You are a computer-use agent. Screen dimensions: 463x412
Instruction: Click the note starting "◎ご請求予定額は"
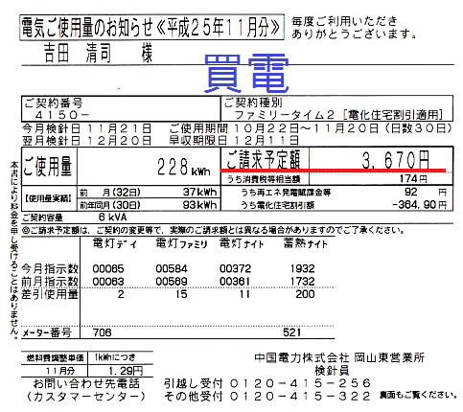pyautogui.click(x=214, y=230)
